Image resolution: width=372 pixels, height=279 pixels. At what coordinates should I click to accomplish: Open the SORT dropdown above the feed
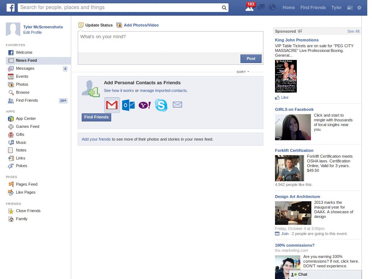[242, 72]
